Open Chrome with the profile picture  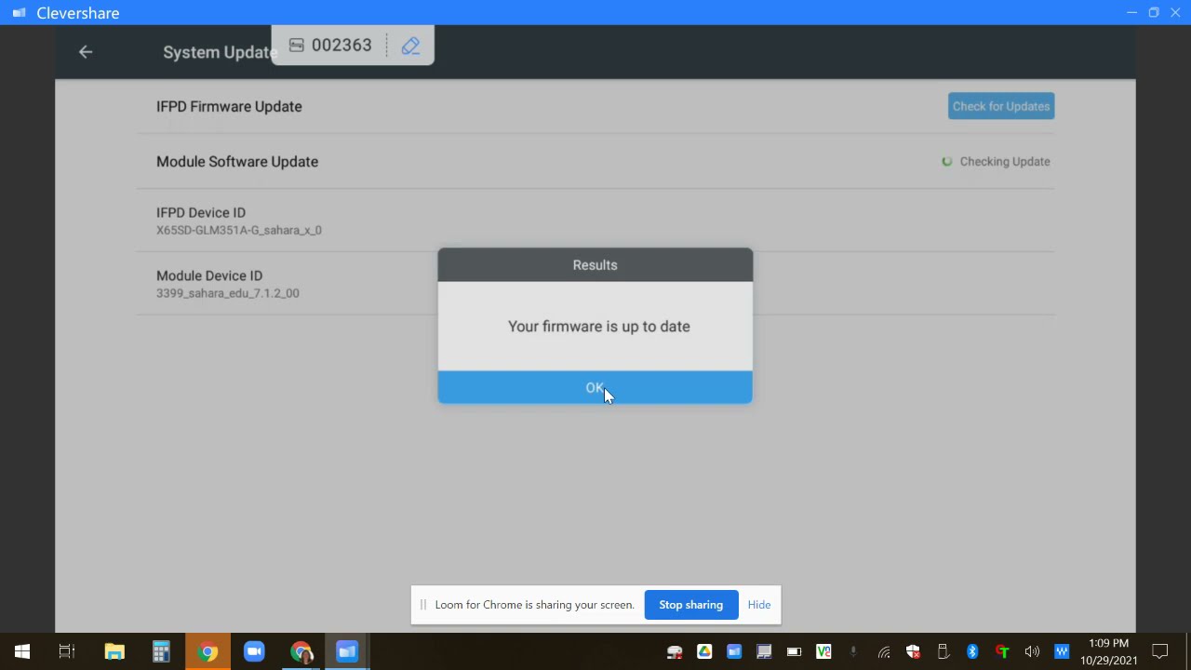pyautogui.click(x=301, y=651)
